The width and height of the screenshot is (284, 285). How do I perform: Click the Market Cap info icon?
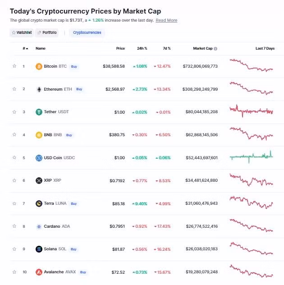tap(215, 49)
